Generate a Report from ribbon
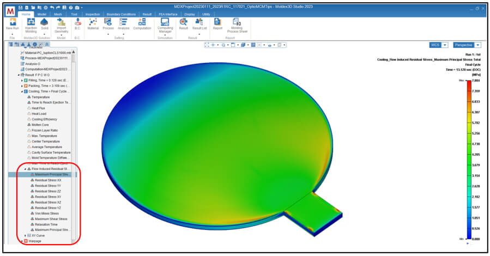 click(x=217, y=22)
